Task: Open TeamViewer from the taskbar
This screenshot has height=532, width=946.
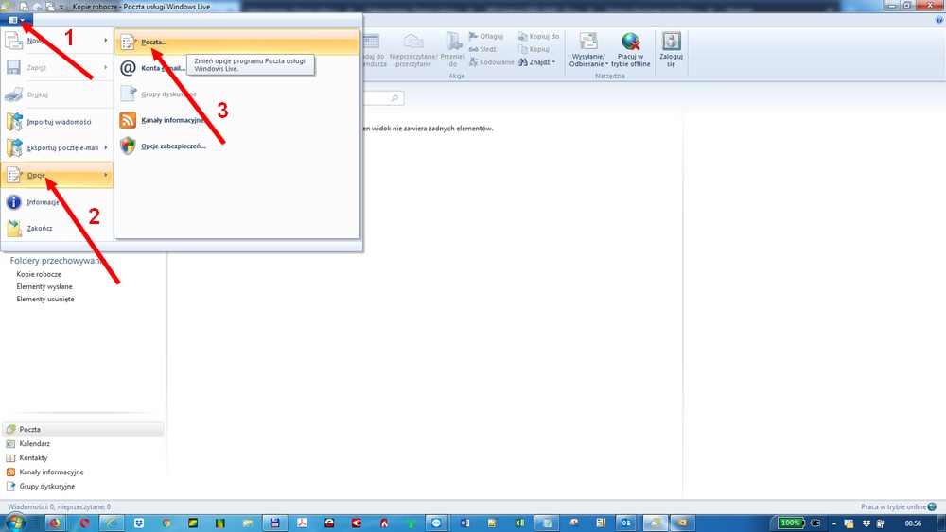Action: 437,523
